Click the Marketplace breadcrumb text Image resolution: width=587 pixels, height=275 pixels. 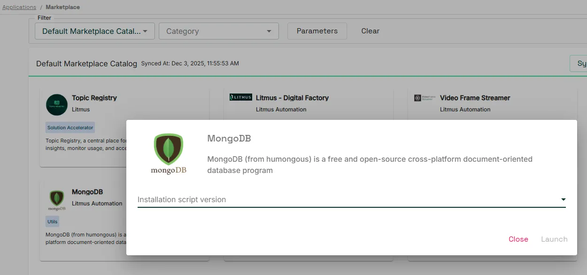[62, 7]
